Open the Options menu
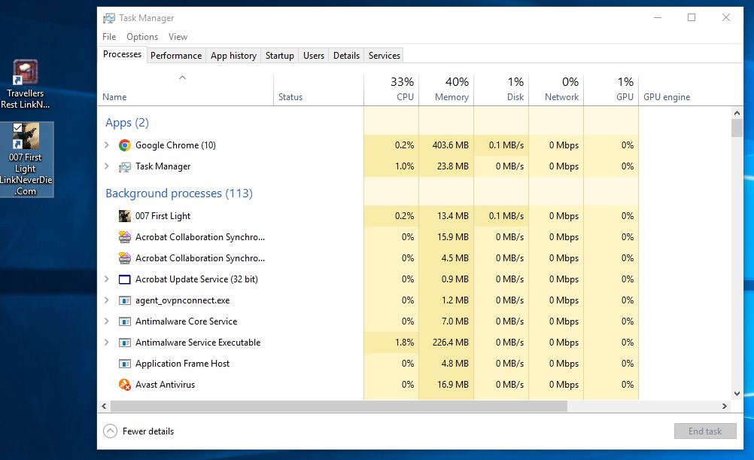This screenshot has width=754, height=460. pos(142,37)
